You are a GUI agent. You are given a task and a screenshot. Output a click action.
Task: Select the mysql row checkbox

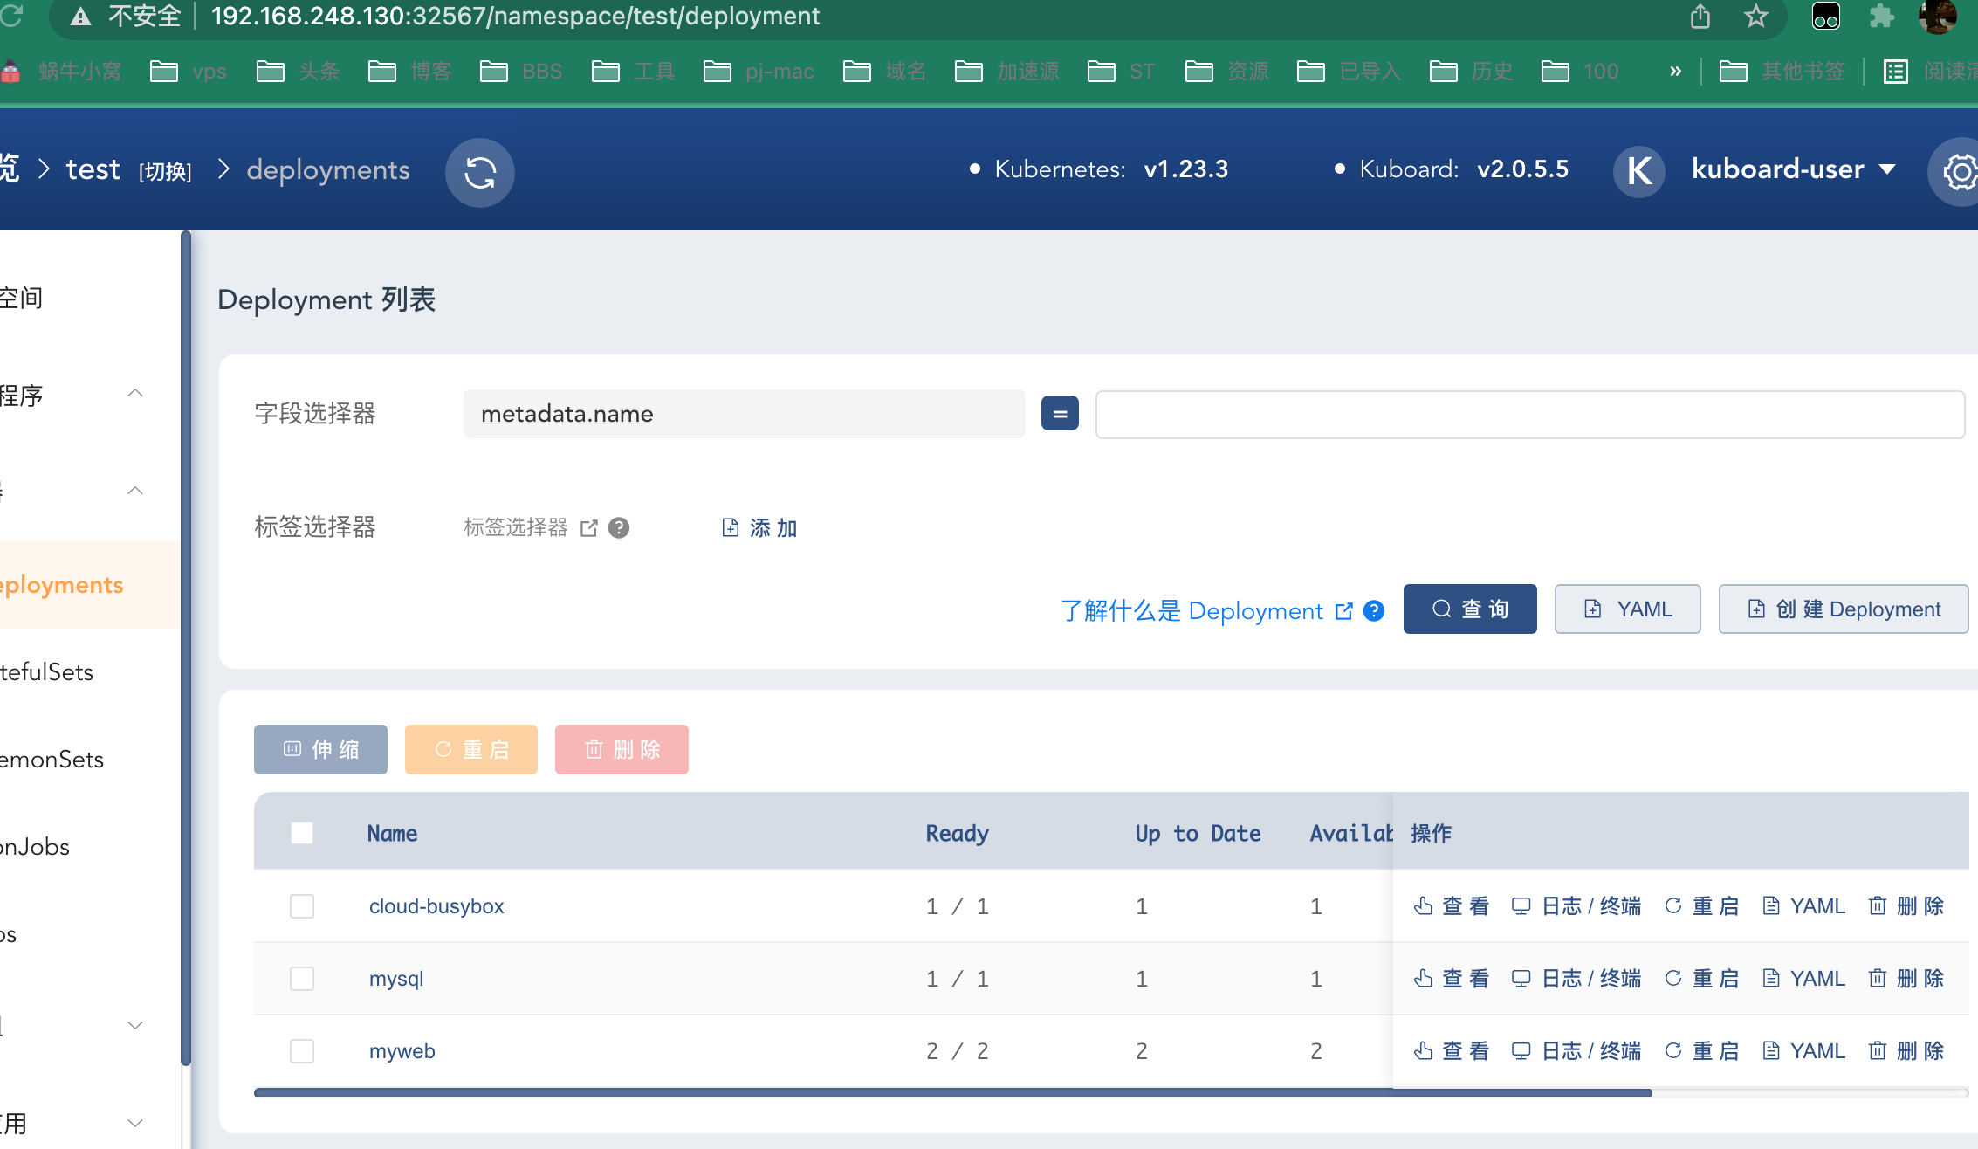click(302, 979)
